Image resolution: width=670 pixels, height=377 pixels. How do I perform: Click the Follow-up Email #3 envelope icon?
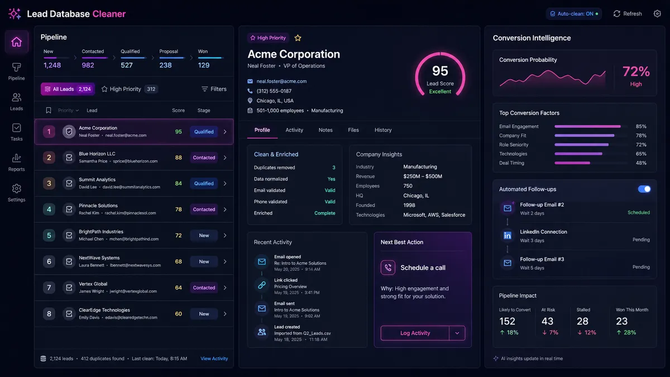[x=507, y=263]
